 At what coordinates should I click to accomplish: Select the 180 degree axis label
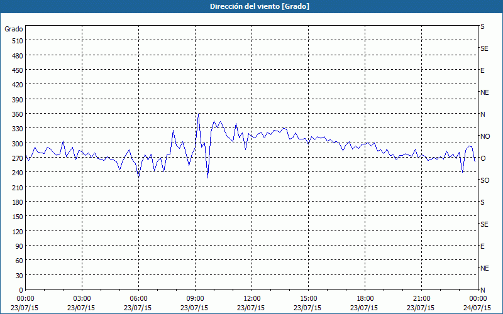click(18, 202)
